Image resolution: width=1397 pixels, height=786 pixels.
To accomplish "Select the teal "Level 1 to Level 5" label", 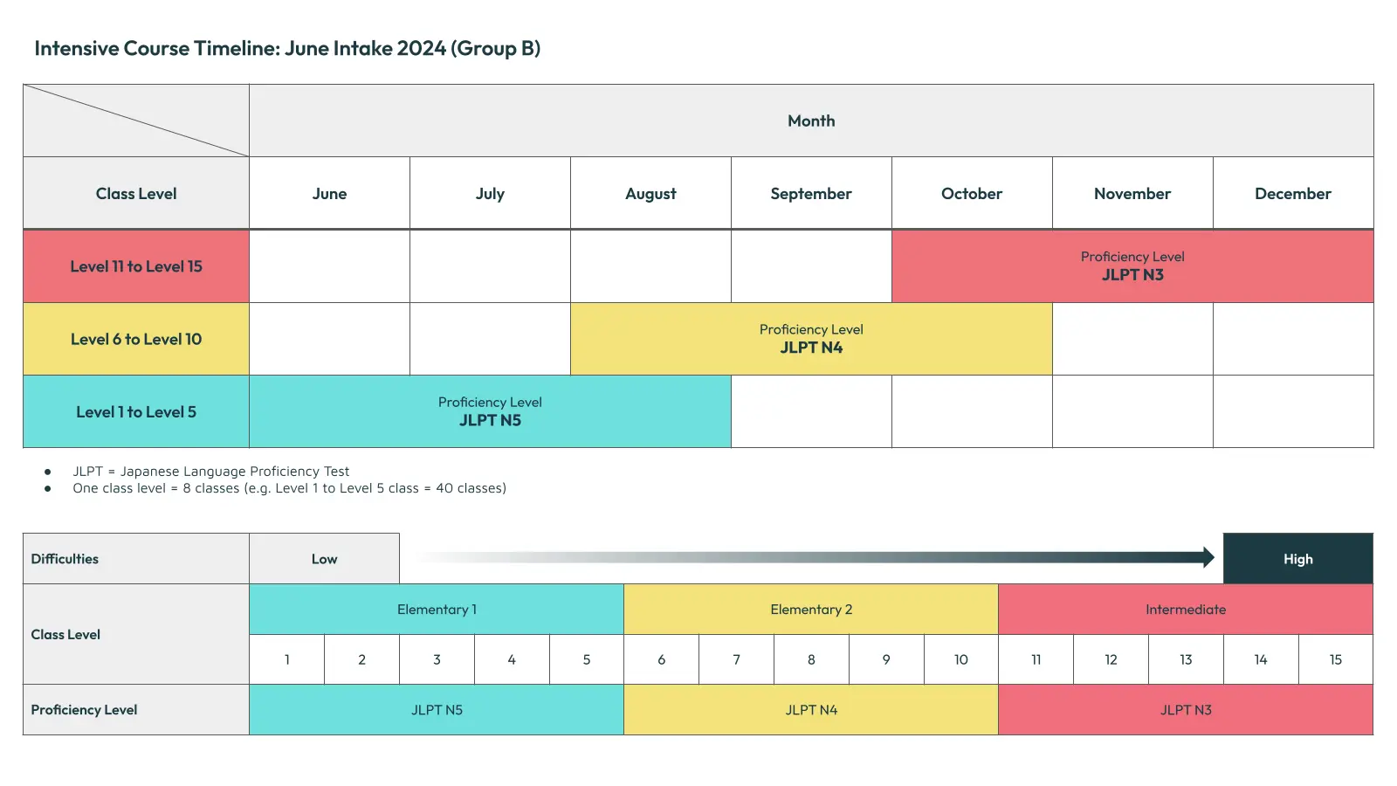I will pos(136,412).
